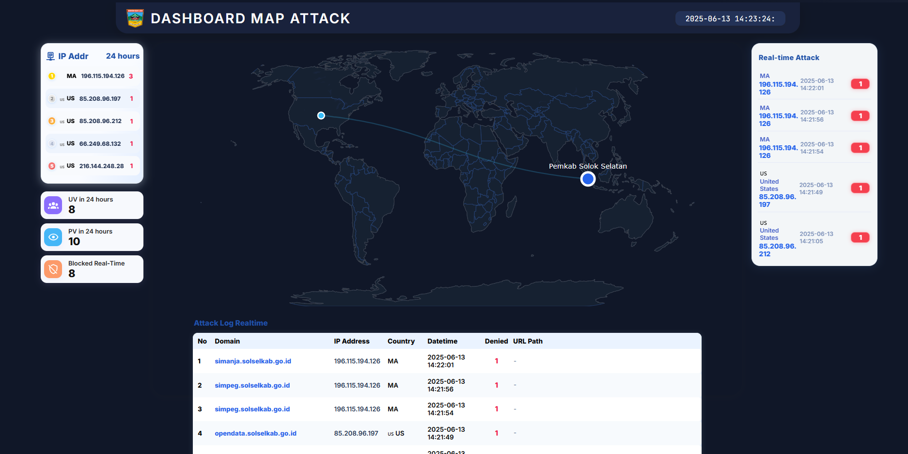The image size is (908, 454).
Task: Click 85.208.96.197 in the real-time attack list
Action: tap(777, 201)
